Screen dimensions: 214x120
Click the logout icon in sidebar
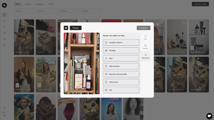pyautogui.click(x=4, y=115)
